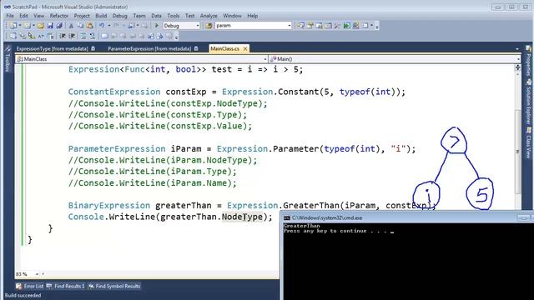Click the Add New Item toolbar icon
This screenshot has height=300, width=534.
(x=27, y=26)
